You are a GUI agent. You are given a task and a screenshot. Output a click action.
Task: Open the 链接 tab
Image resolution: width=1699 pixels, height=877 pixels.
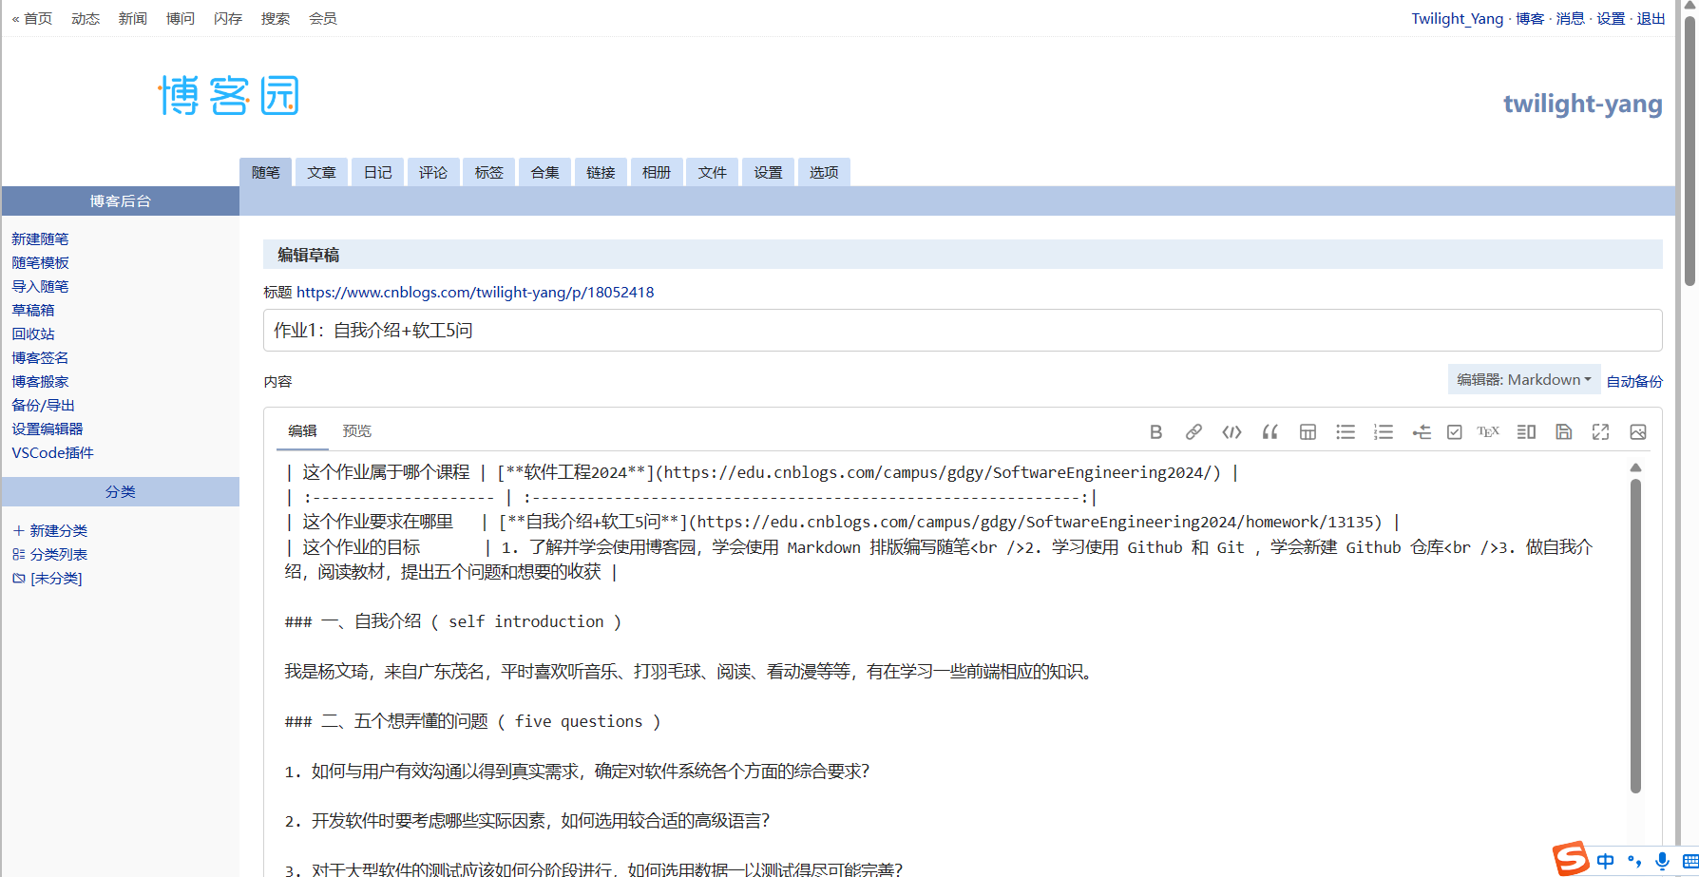tap(601, 172)
